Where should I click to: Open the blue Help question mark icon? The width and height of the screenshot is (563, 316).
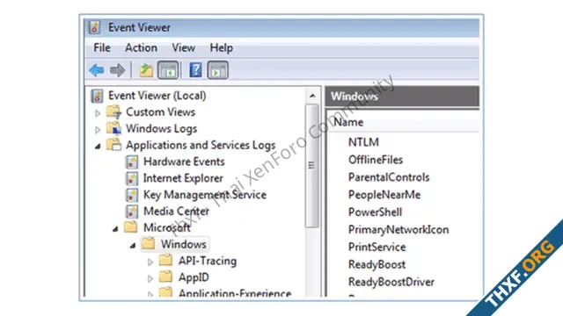[x=195, y=70]
